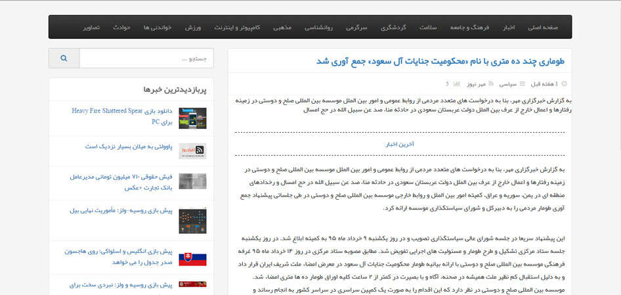This screenshot has height=295, width=621.
Task: Go to 'فرهنگ و جامعه' in navigation
Action: (470, 28)
